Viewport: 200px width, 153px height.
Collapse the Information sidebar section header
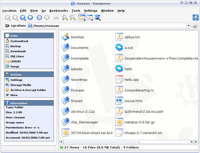(29, 103)
